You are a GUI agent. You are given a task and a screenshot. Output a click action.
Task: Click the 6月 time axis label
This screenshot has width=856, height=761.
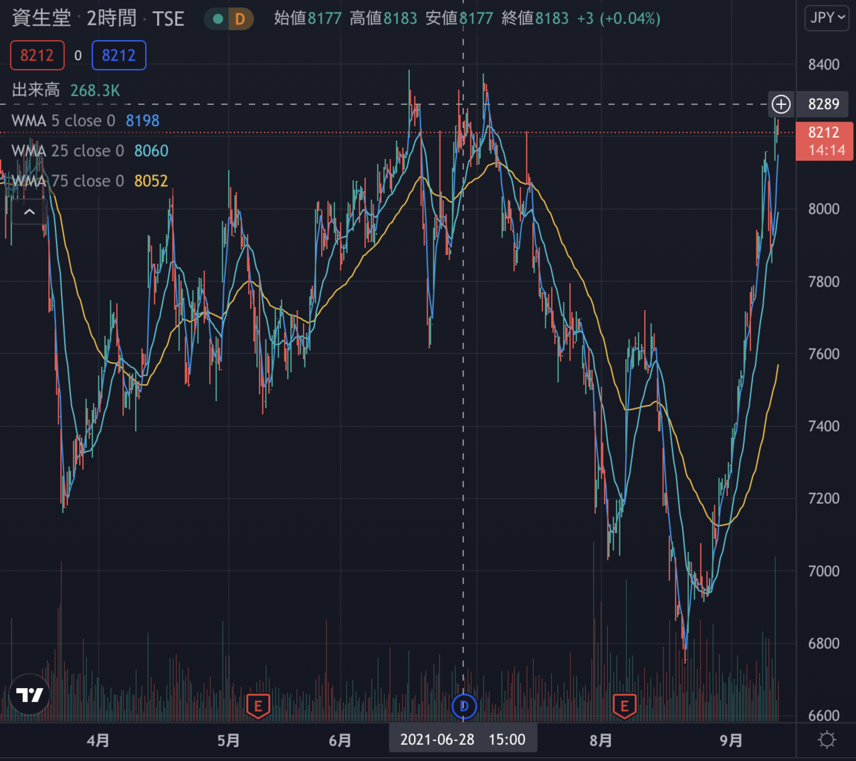point(340,740)
